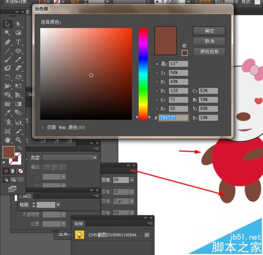Click the rainbow hue slider bar
Image resolution: width=263 pixels, height=255 pixels.
pos(143,74)
